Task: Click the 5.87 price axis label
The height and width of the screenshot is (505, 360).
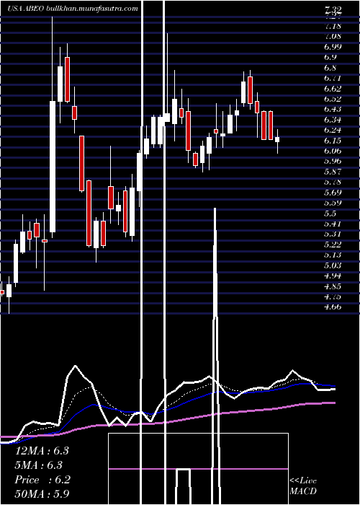Action: click(x=333, y=172)
